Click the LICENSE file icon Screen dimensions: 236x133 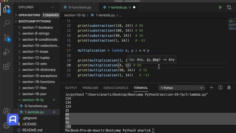point(19,124)
